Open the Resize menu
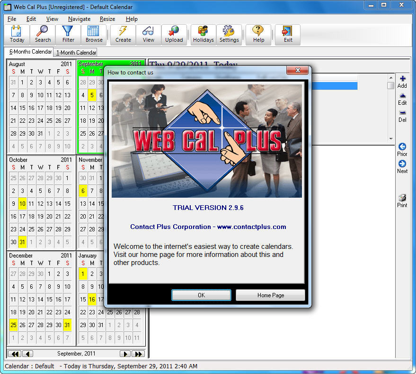Viewport: 416px width, 374px height. [x=107, y=19]
